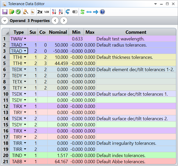Click the Min column header

click(x=76, y=32)
